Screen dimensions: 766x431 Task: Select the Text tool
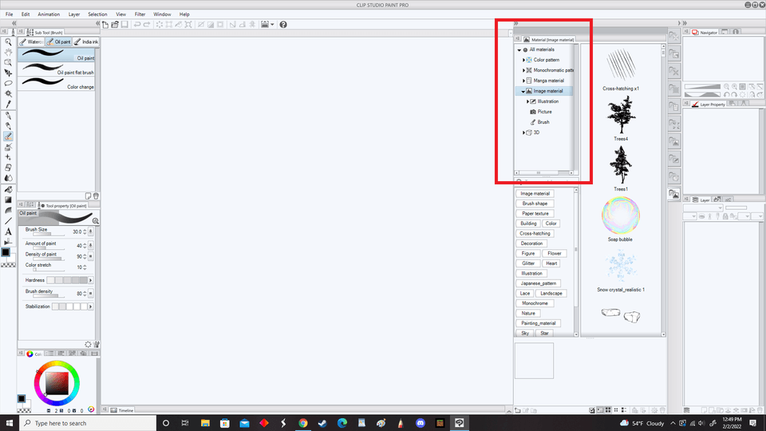point(8,231)
